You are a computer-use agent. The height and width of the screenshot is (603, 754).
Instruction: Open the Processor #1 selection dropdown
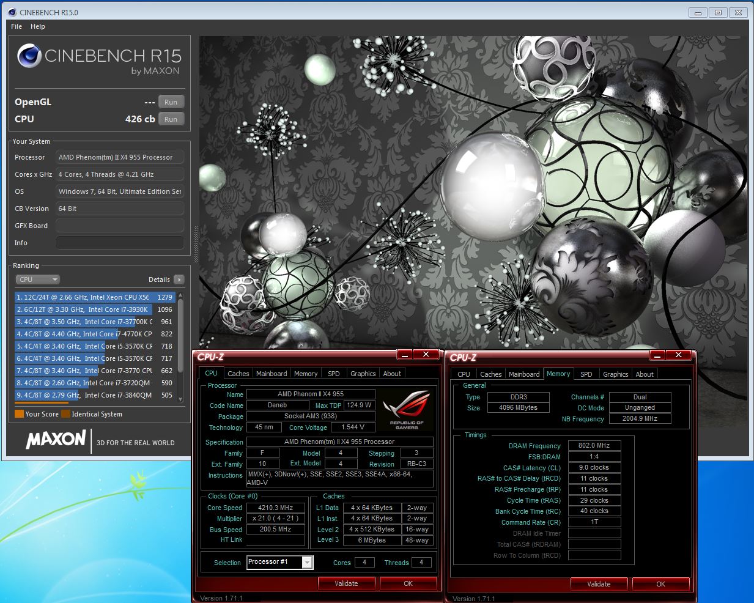pos(280,562)
